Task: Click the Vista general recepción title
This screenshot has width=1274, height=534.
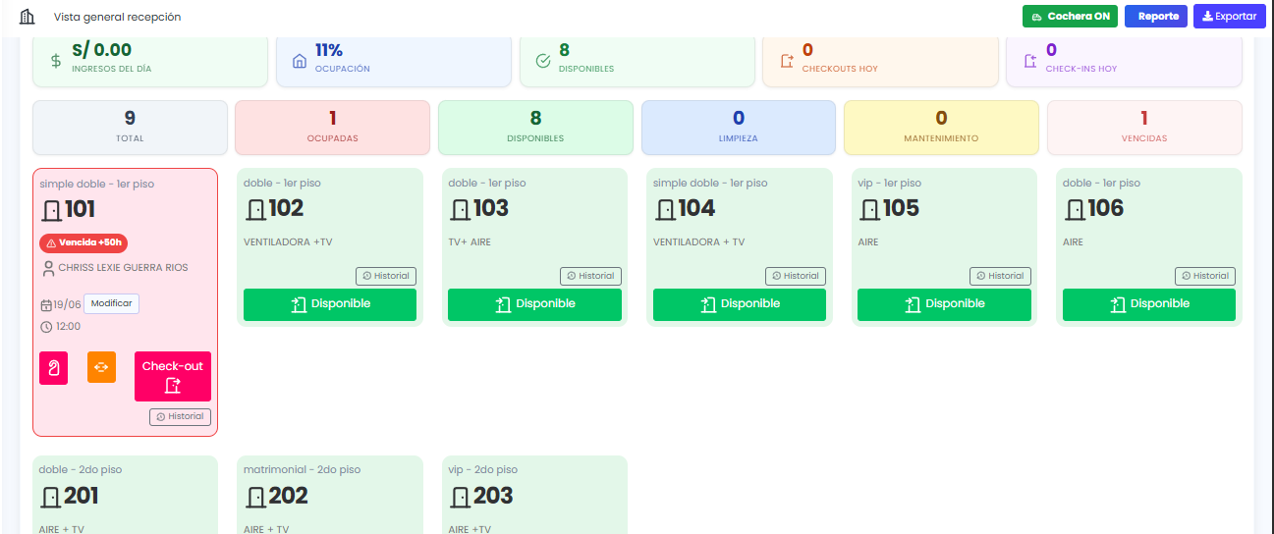Action: click(117, 17)
